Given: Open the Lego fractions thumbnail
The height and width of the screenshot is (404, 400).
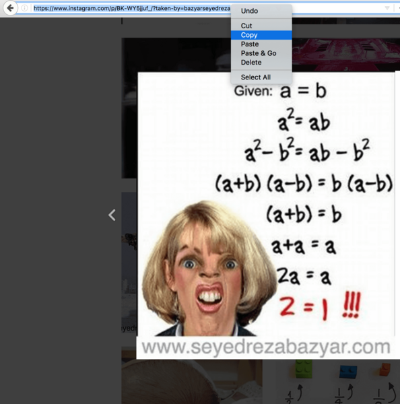Looking at the screenshot, I should point(337,382).
